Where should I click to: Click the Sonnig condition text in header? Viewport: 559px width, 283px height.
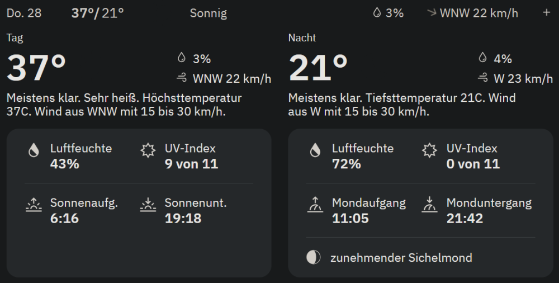(209, 13)
